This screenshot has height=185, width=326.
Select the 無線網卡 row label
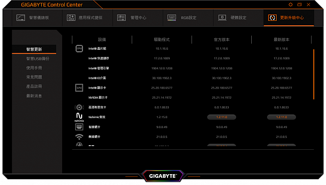[x=94, y=137]
